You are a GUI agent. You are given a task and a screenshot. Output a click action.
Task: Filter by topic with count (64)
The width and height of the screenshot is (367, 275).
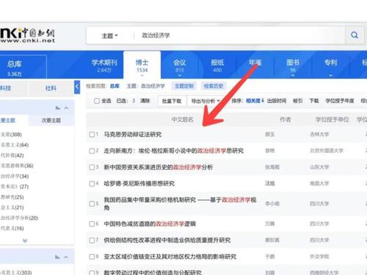click(x=15, y=145)
